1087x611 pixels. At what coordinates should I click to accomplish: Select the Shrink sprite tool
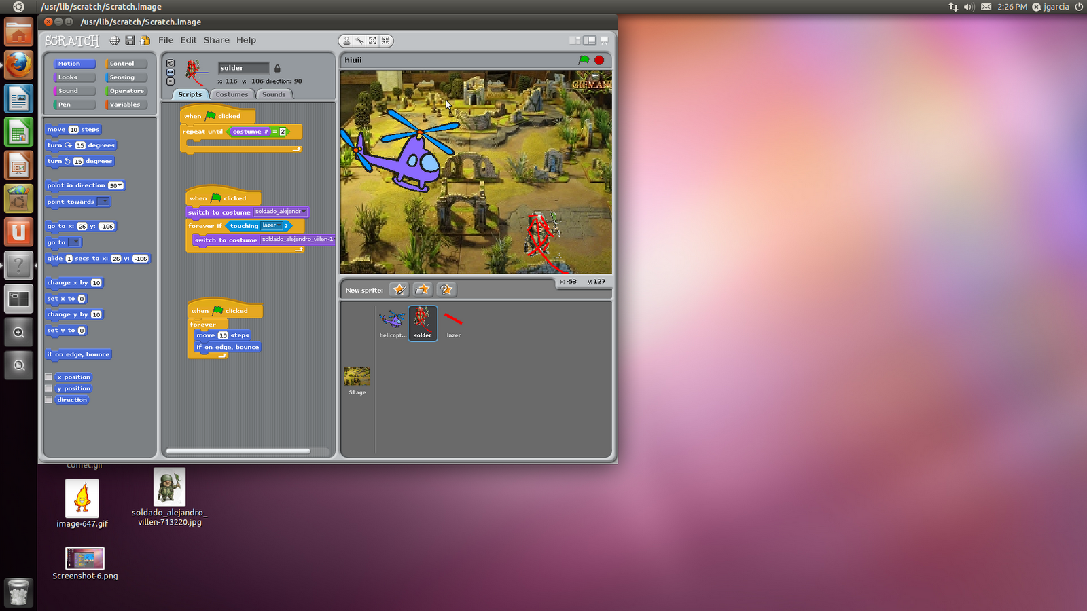coord(385,41)
